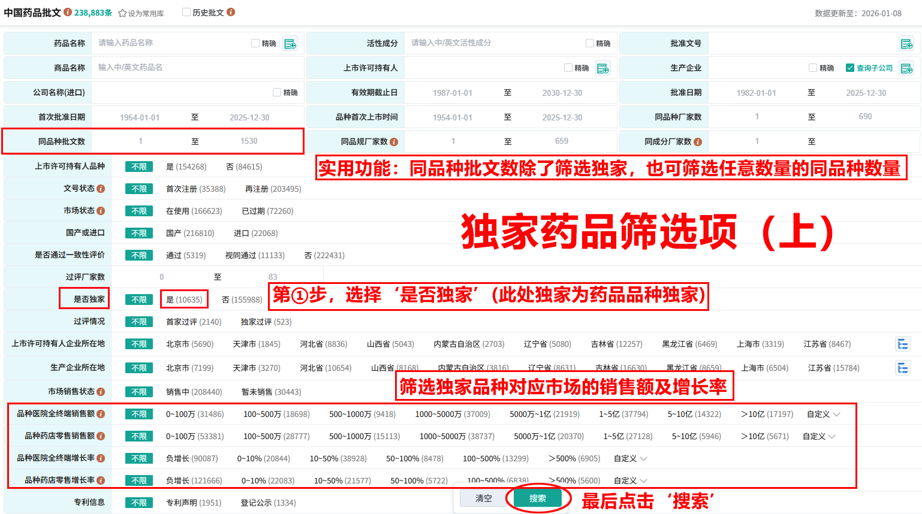Click the star icon 设为常用库

point(122,13)
